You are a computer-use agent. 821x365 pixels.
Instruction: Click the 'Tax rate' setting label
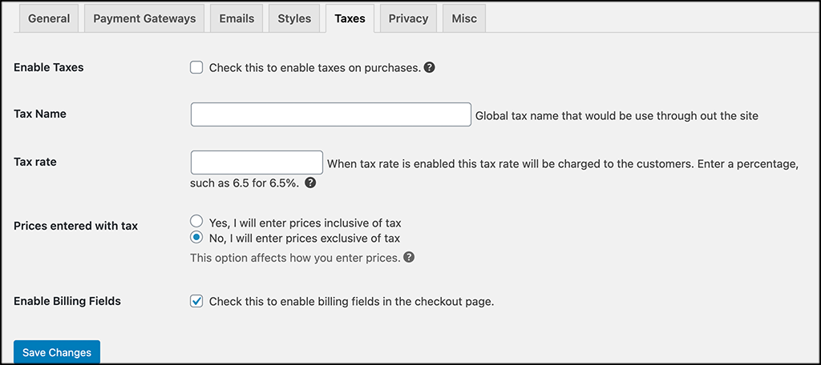point(35,162)
